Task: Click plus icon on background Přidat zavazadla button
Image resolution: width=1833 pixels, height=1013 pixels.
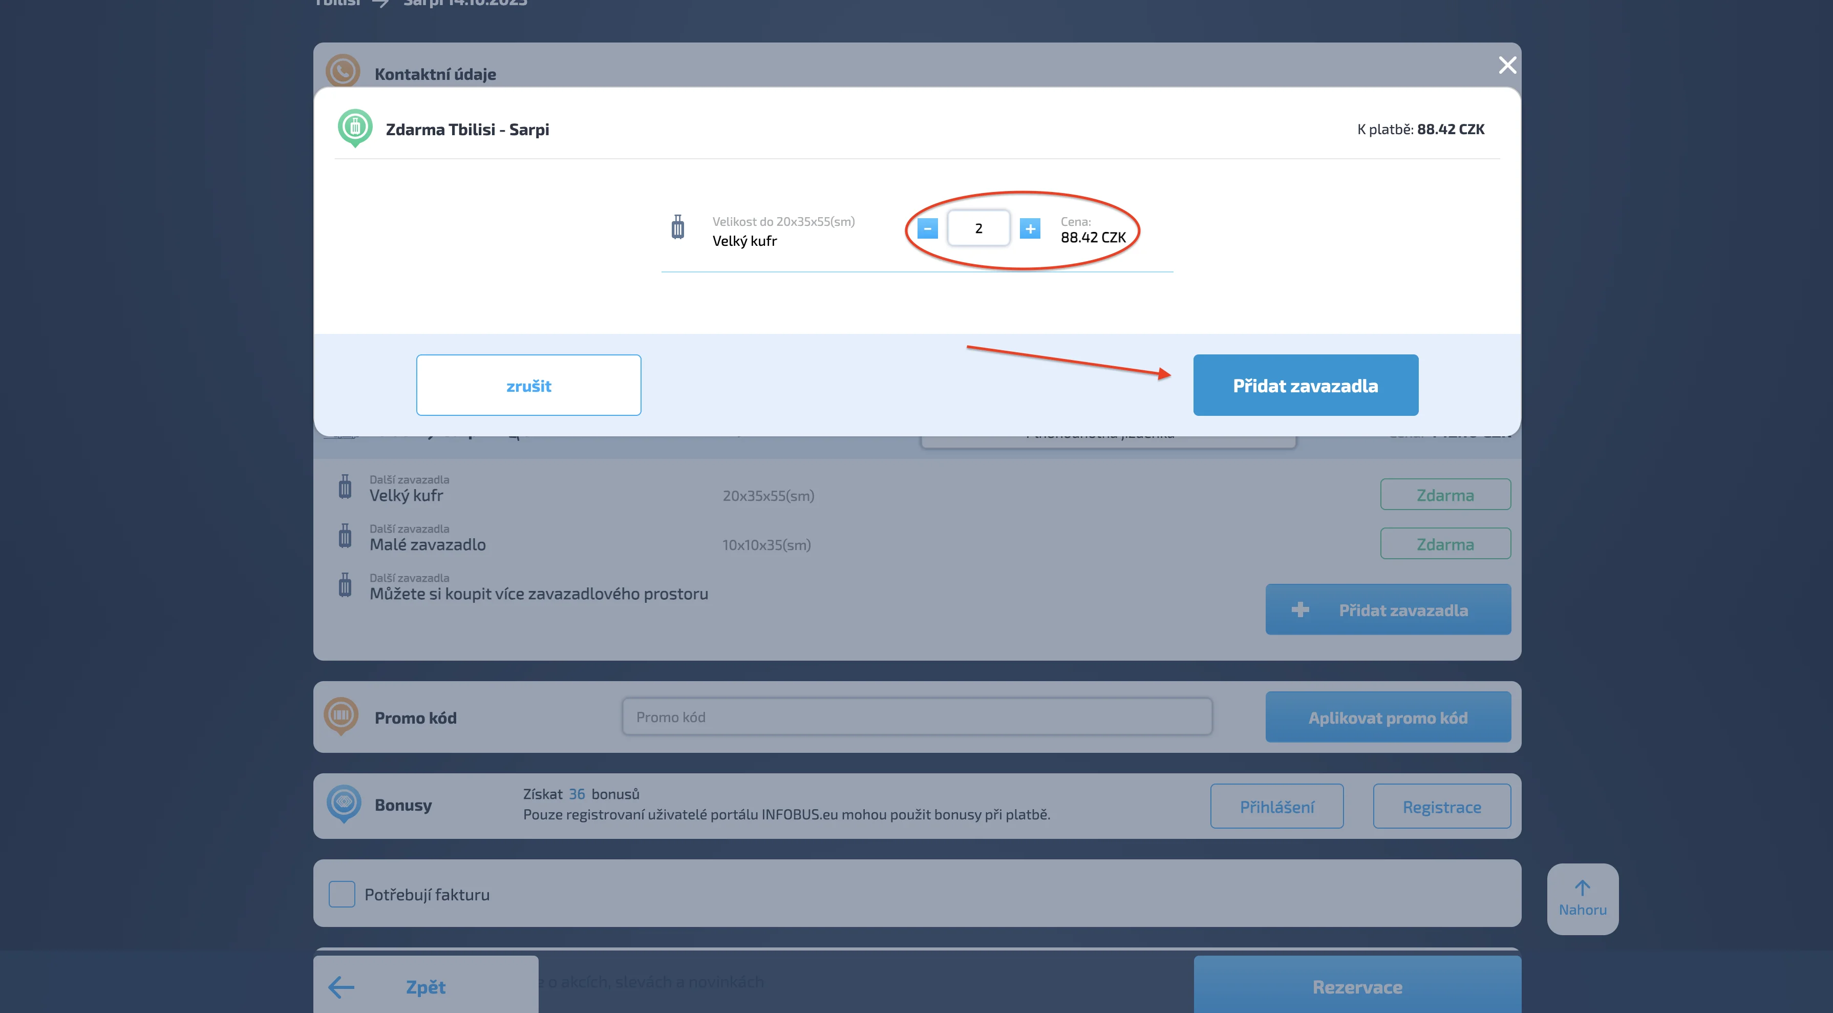Action: (1300, 610)
